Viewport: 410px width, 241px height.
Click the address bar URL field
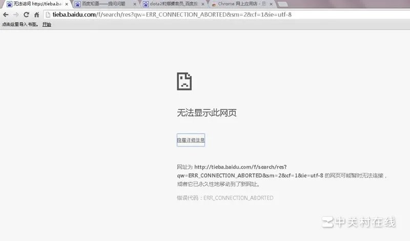coord(227,15)
